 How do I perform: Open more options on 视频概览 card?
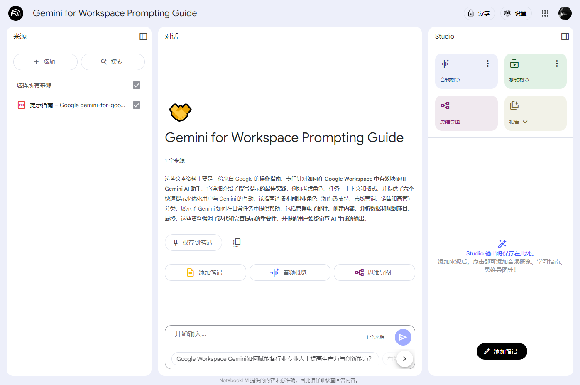[x=557, y=64]
